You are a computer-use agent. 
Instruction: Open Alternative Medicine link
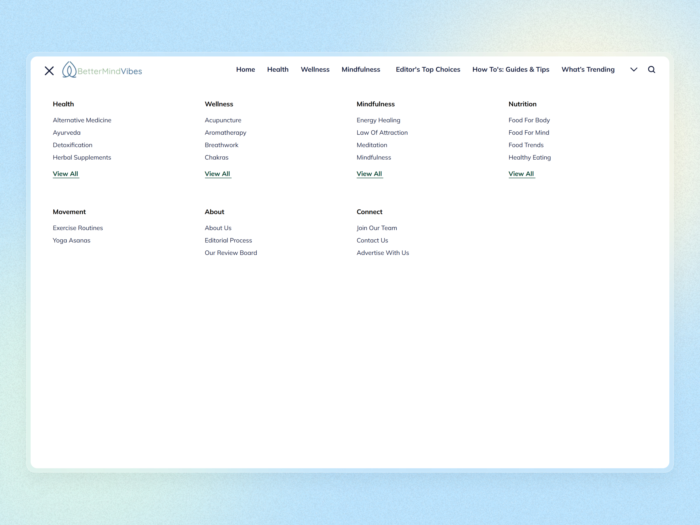(82, 120)
